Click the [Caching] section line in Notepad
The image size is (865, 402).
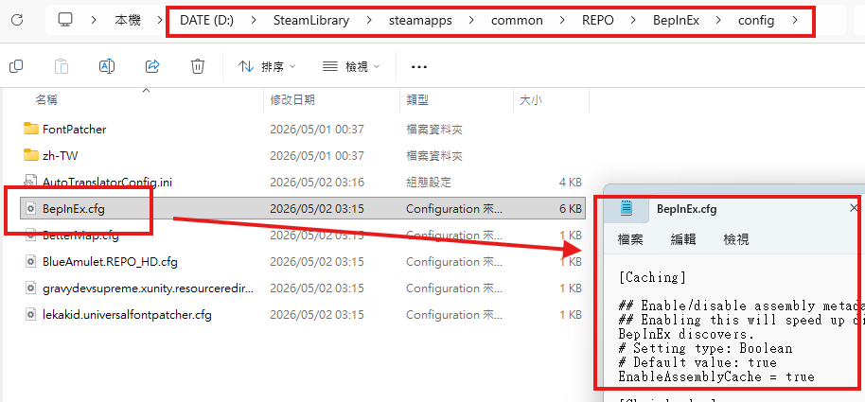(653, 277)
